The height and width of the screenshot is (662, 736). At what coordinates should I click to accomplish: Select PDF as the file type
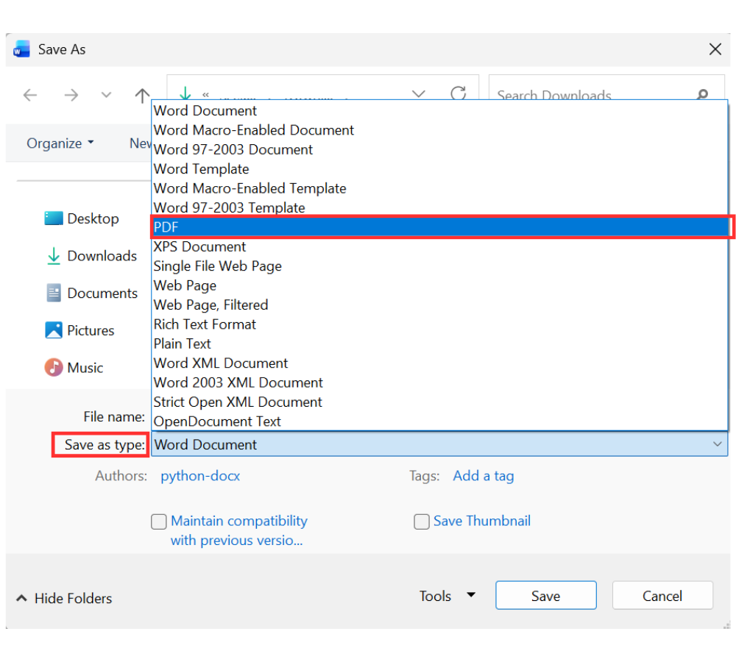point(439,227)
